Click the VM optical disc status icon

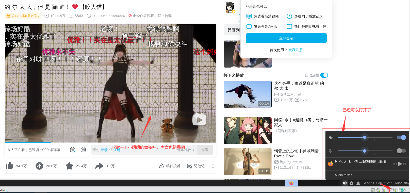point(378,190)
